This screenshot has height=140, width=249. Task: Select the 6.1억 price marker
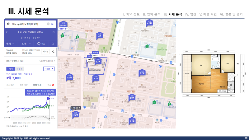pyautogui.click(x=69, y=77)
